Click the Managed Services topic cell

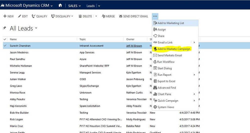(90, 73)
